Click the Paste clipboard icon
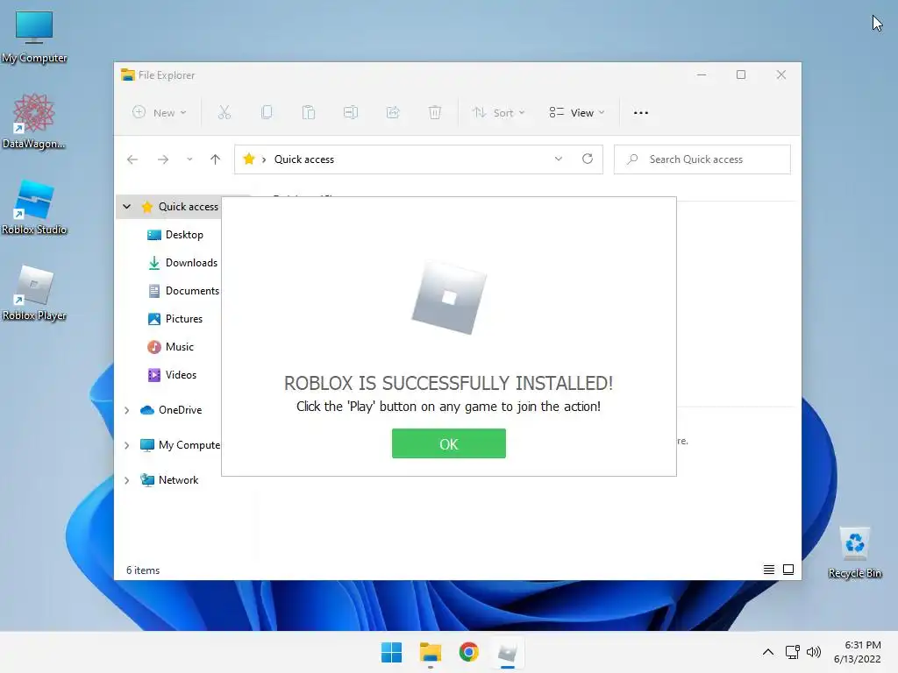The width and height of the screenshot is (898, 673). pos(309,113)
